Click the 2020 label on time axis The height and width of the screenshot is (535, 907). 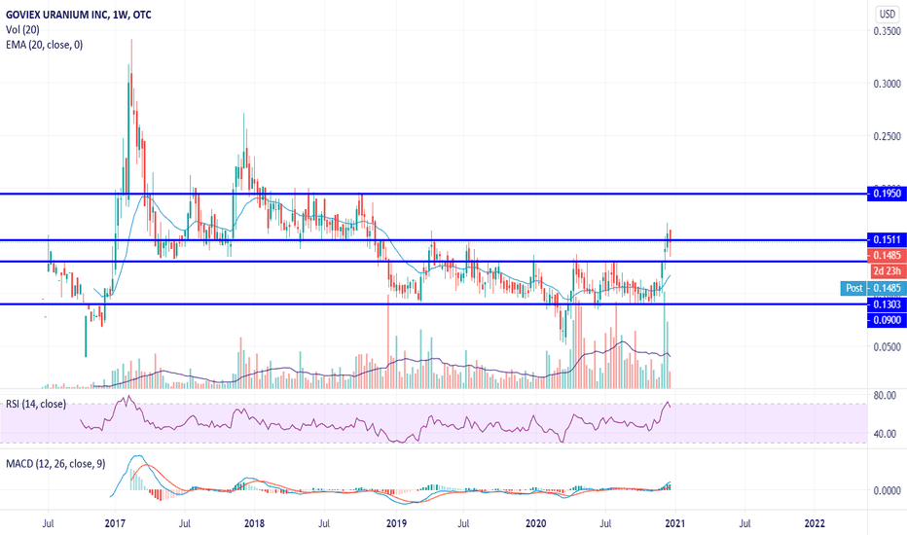point(535,523)
